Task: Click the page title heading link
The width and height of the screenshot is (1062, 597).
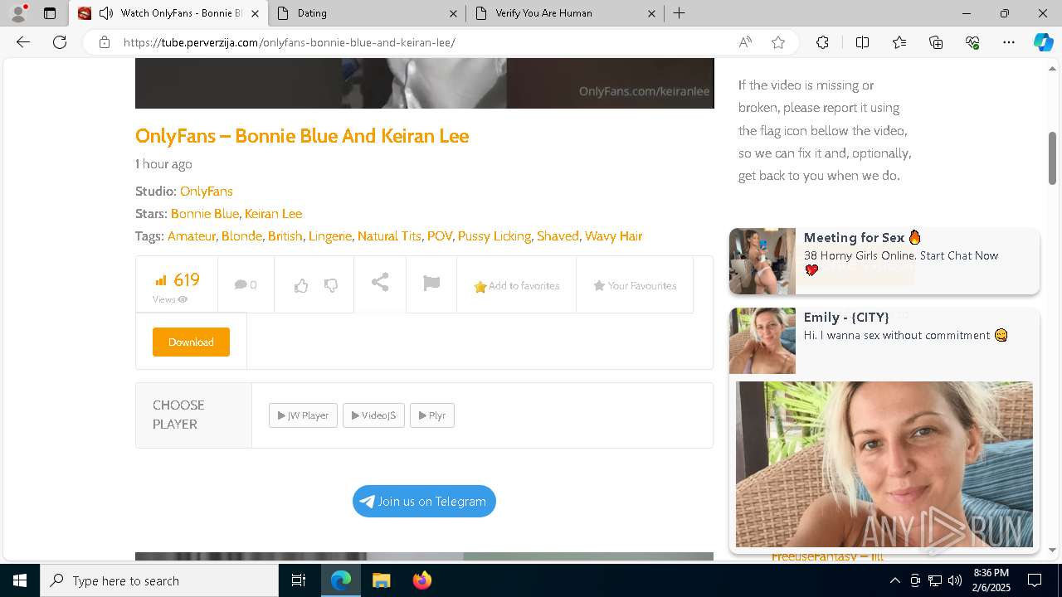Action: [x=302, y=135]
